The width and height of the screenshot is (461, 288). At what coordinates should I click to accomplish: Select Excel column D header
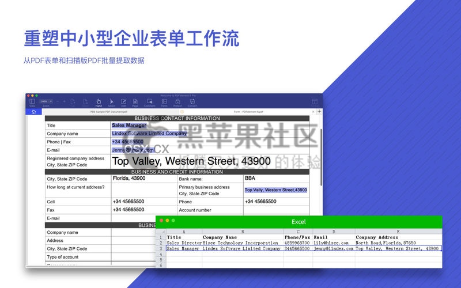[x=334, y=232]
